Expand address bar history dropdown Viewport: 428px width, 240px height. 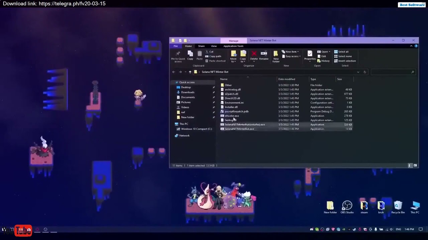[x=358, y=72]
